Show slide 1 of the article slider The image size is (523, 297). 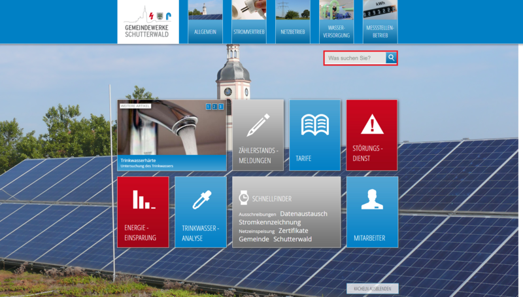tap(209, 107)
